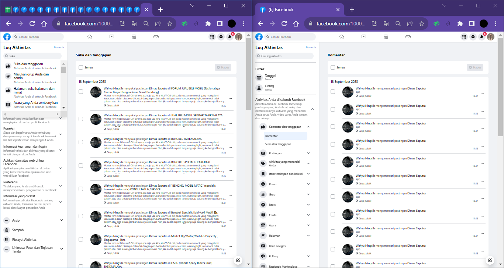Collapse Komentar dan tanggapan section
The image size is (504, 268).
[308, 127]
